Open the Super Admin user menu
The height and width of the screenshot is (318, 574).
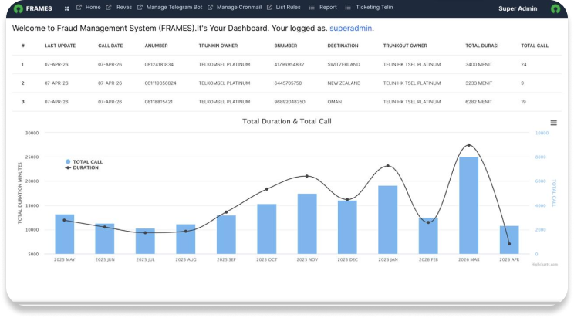(x=518, y=8)
